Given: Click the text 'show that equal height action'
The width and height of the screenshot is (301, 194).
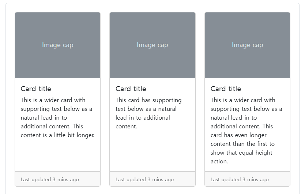Looking at the screenshot, I should click(241, 157).
